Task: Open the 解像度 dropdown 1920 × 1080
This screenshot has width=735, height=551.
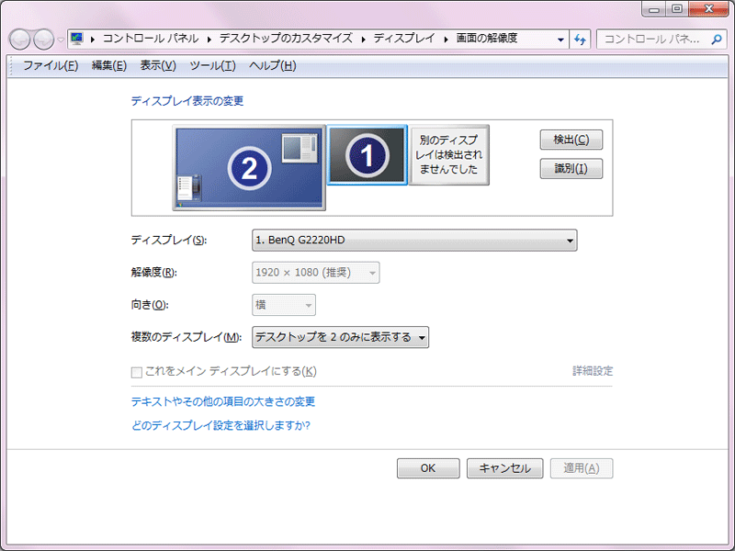Action: [x=315, y=273]
